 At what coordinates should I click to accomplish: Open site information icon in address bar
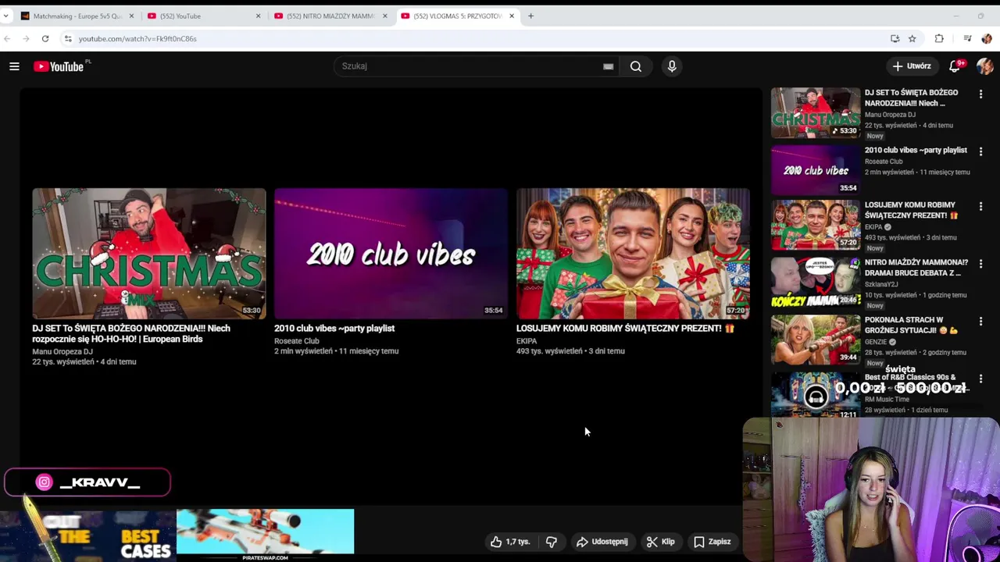click(x=68, y=38)
